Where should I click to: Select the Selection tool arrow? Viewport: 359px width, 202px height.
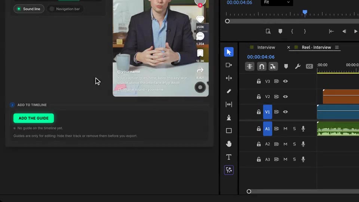click(229, 52)
